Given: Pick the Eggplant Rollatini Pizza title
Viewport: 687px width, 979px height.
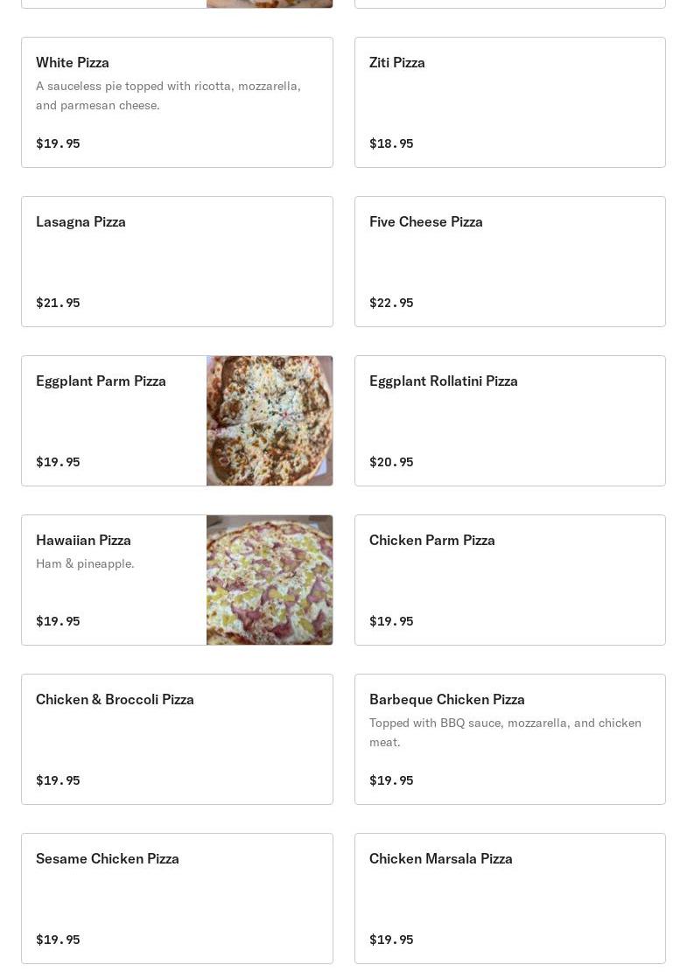Looking at the screenshot, I should (444, 381).
